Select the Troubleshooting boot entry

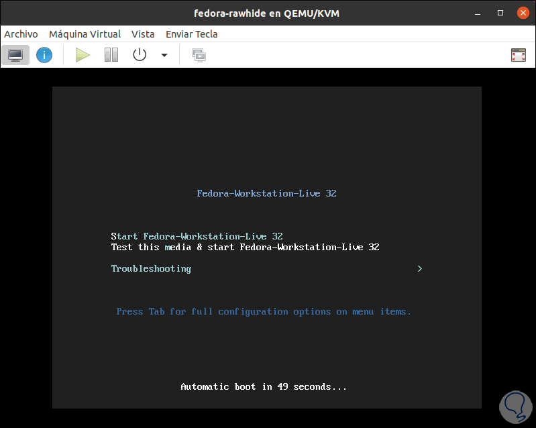click(x=151, y=269)
